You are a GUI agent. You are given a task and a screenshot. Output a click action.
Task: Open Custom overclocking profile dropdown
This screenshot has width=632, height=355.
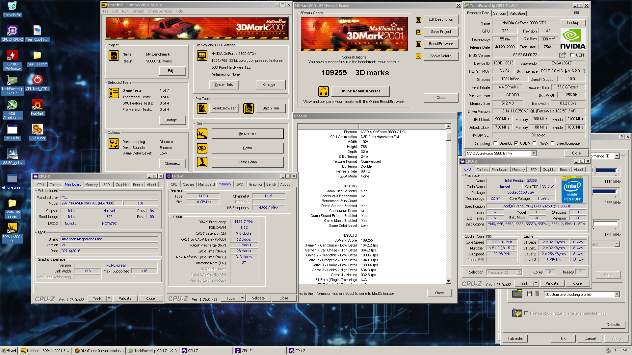pos(617,295)
